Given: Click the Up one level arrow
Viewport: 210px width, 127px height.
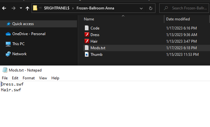Looking at the screenshot, I should 28,8.
